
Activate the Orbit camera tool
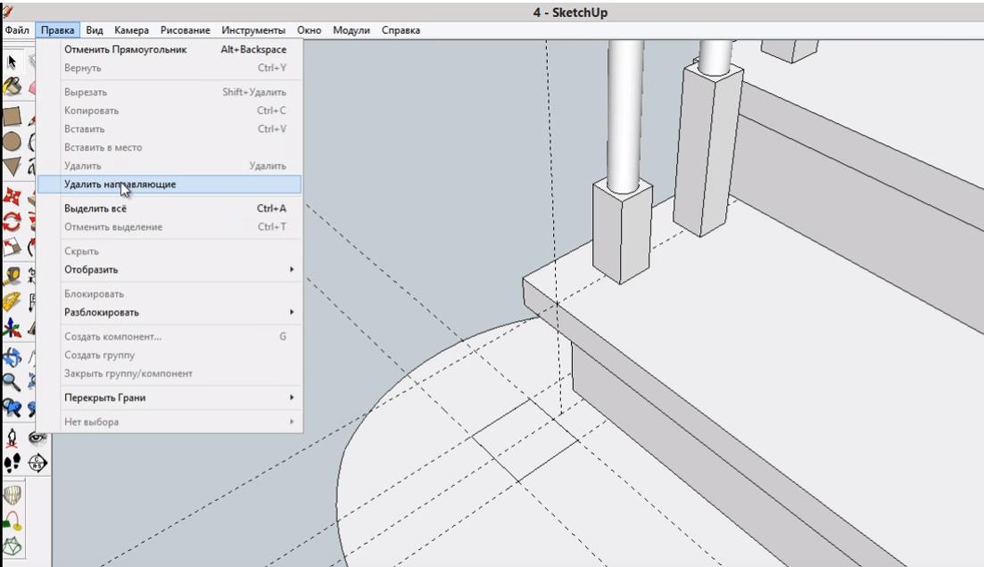(12, 357)
